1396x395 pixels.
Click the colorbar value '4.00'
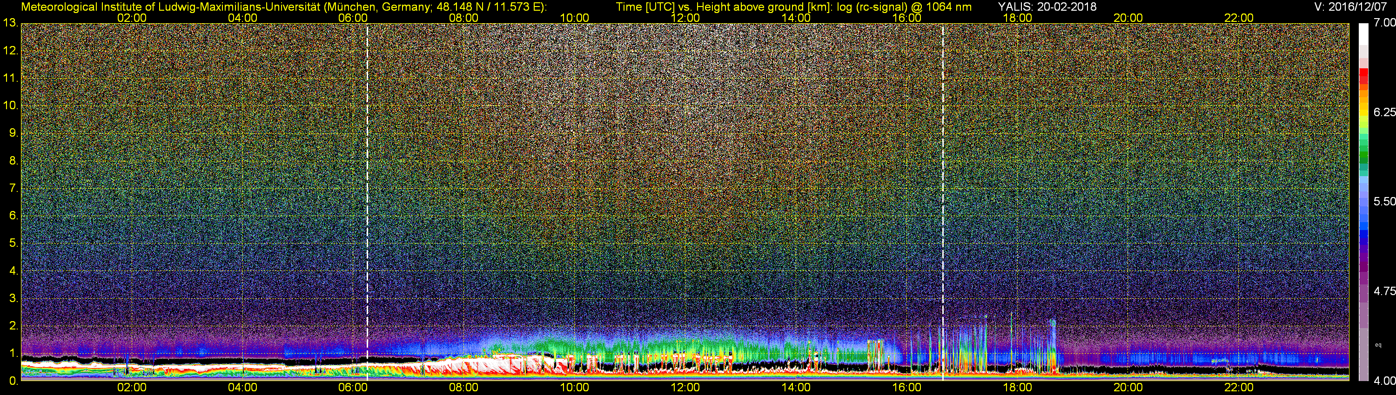[1384, 381]
